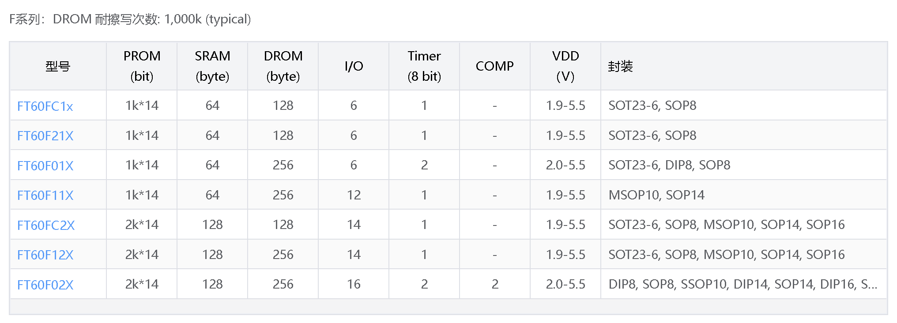Open the FT60FC1x product link

45,106
